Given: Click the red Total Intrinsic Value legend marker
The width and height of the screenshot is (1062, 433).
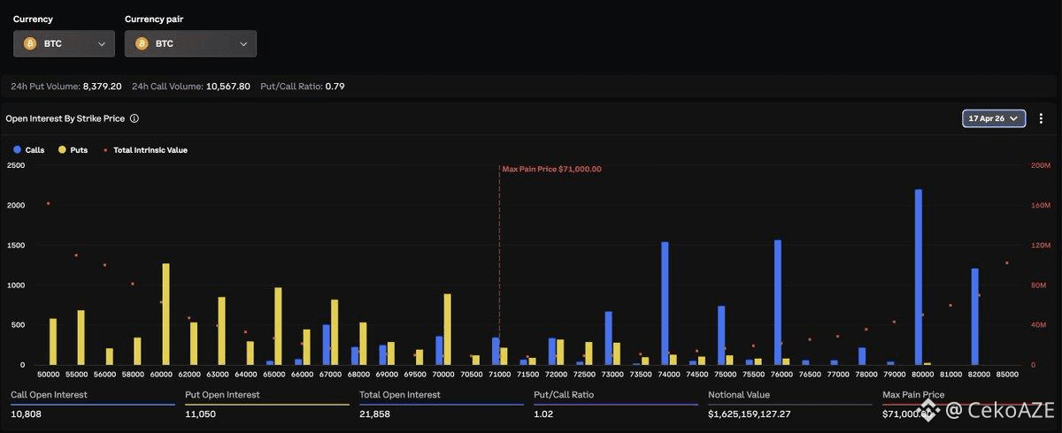Looking at the screenshot, I should click(105, 150).
